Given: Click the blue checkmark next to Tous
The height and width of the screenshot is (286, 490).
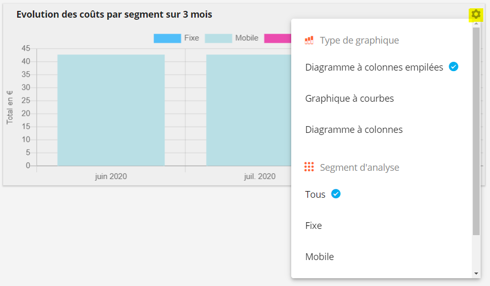Looking at the screenshot, I should 336,194.
